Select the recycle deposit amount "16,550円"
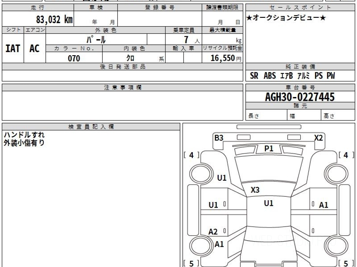The width and height of the screenshot is (357, 267). (x=226, y=58)
